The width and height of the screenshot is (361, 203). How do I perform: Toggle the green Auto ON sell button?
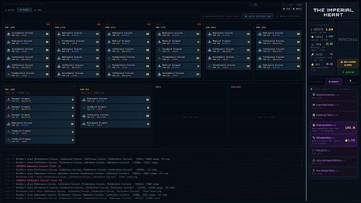tap(348, 72)
